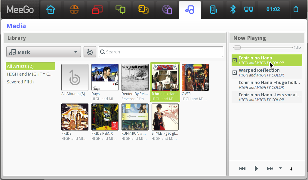
Task: Open the dropdown arrow beside the next button
Action: (281, 168)
